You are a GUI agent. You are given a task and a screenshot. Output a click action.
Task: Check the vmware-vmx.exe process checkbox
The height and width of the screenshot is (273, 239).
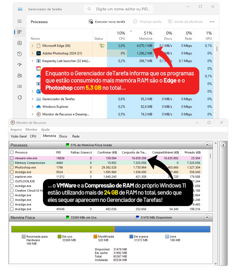tap(12, 158)
